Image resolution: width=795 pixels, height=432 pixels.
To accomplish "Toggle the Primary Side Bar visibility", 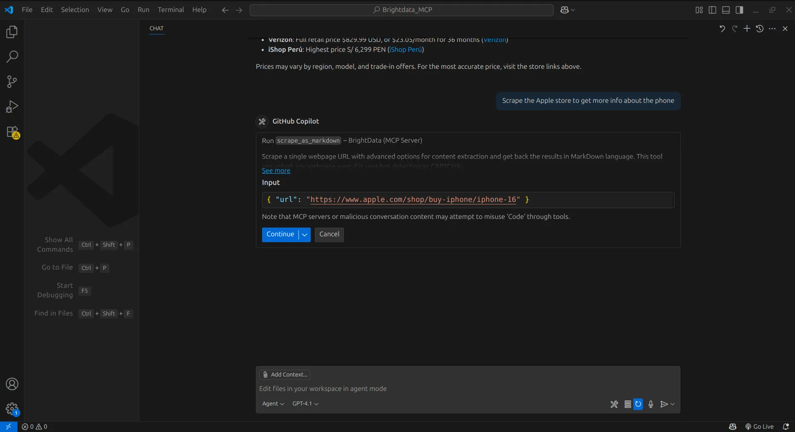I will coord(712,10).
